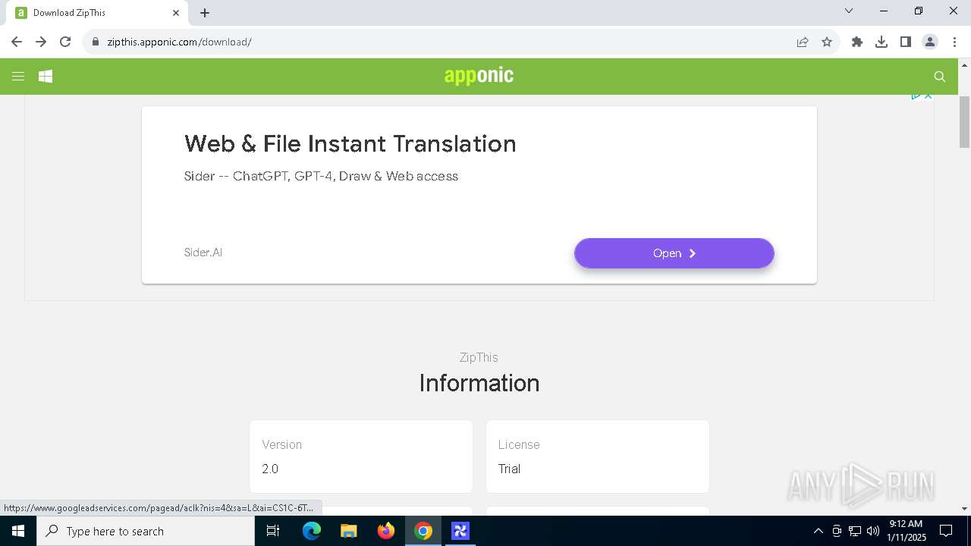The width and height of the screenshot is (971, 546).
Task: Click the ZipThis label above Information
Action: (479, 357)
